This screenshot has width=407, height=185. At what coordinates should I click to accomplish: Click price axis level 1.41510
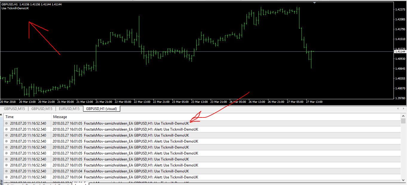click(x=400, y=39)
